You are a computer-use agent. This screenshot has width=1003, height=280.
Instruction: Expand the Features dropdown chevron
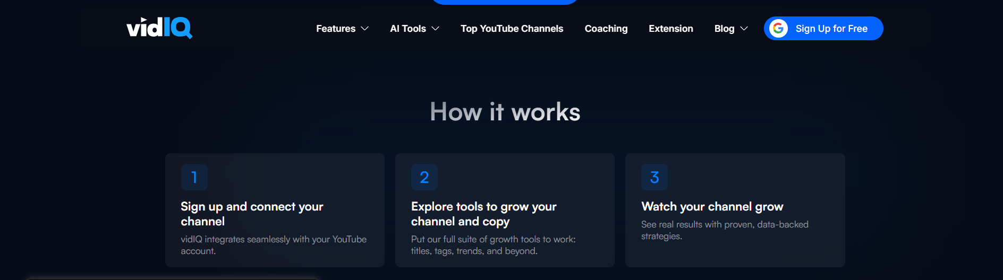click(364, 29)
